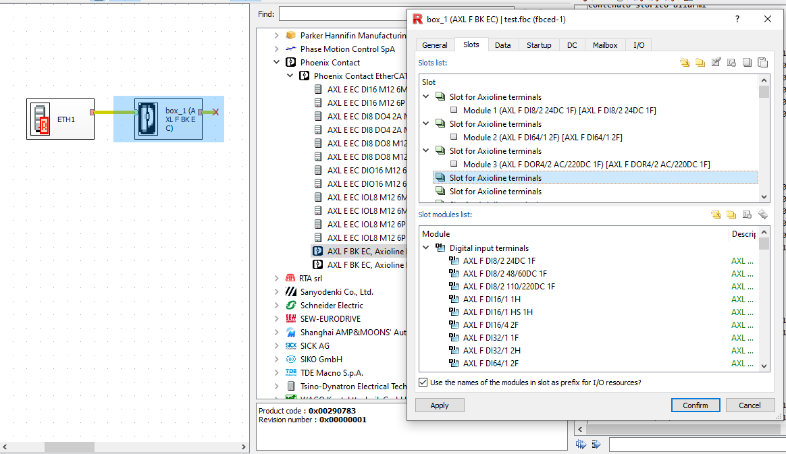The height and width of the screenshot is (454, 786).
Task: Switch to the General tab
Action: pos(435,45)
